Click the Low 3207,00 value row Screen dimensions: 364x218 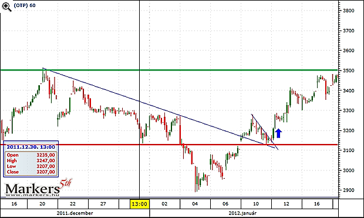31,166
